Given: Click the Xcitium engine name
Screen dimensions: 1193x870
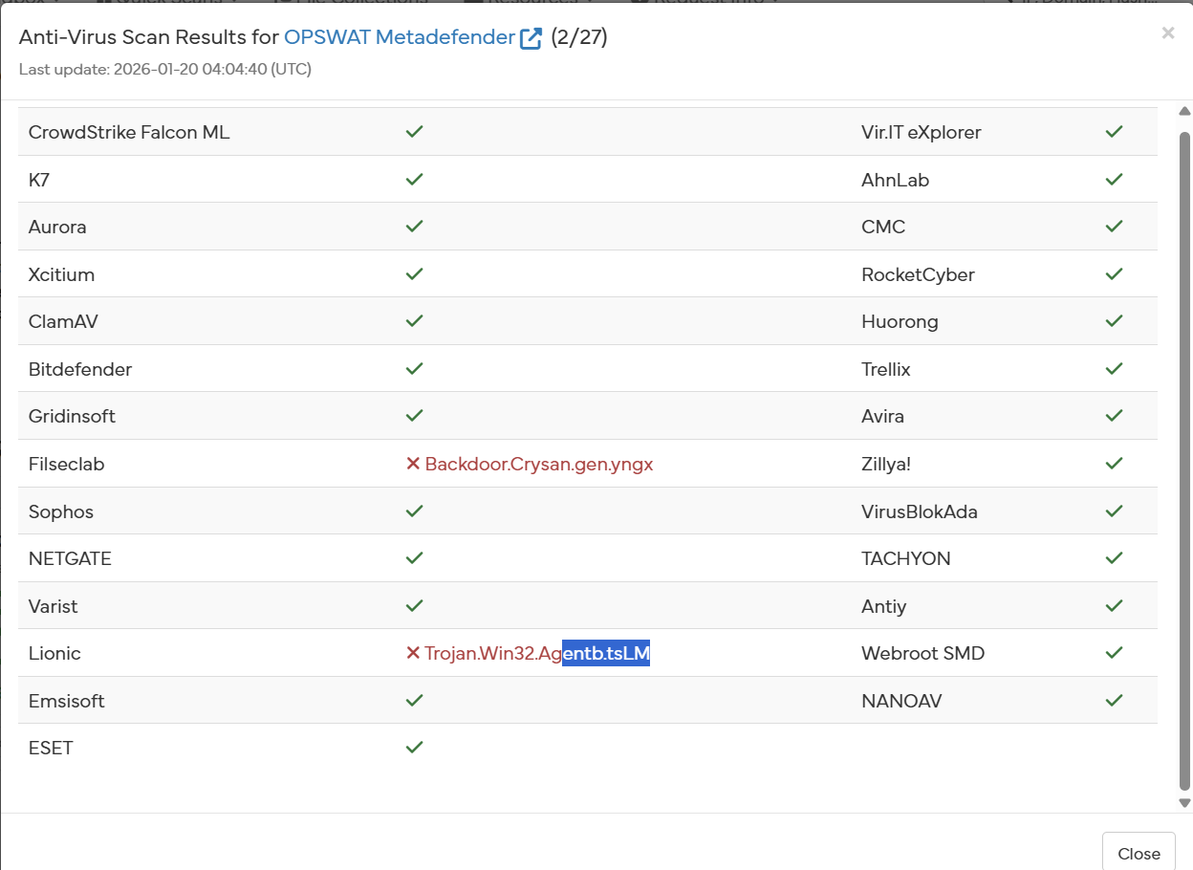Looking at the screenshot, I should point(61,275).
